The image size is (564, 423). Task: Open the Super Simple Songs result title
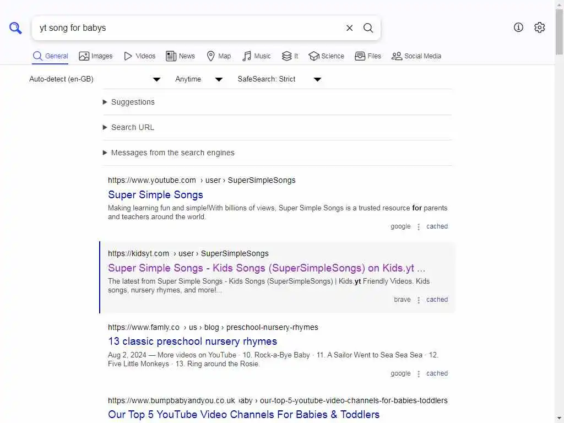point(155,195)
